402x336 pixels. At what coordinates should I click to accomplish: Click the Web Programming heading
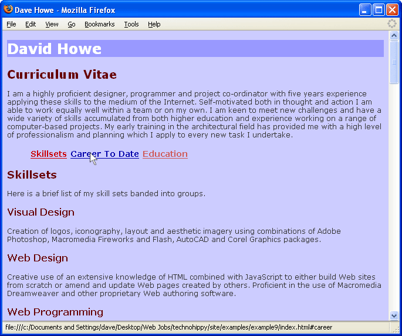[x=55, y=312]
